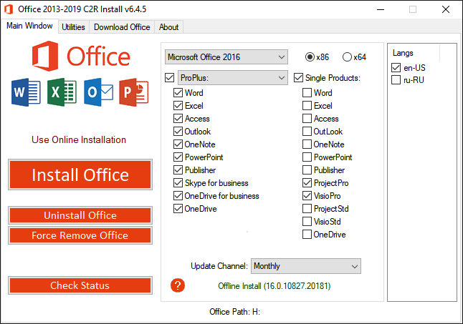Image resolution: width=463 pixels, height=324 pixels.
Task: Click the Install Office button
Action: [80, 175]
